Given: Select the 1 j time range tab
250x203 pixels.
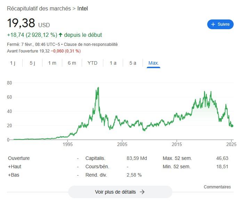Looking at the screenshot, I should 13,63.
